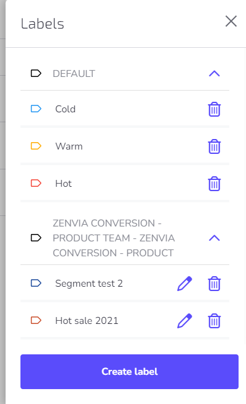This screenshot has width=246, height=404.
Task: Delete the Segment test 2 label
Action: point(214,284)
